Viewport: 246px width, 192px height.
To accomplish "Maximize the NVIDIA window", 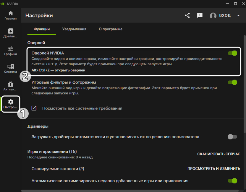I will coord(235,4).
